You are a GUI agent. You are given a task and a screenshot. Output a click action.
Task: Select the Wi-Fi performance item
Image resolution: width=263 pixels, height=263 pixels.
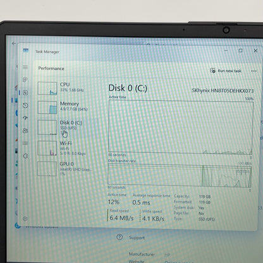pos(67,148)
